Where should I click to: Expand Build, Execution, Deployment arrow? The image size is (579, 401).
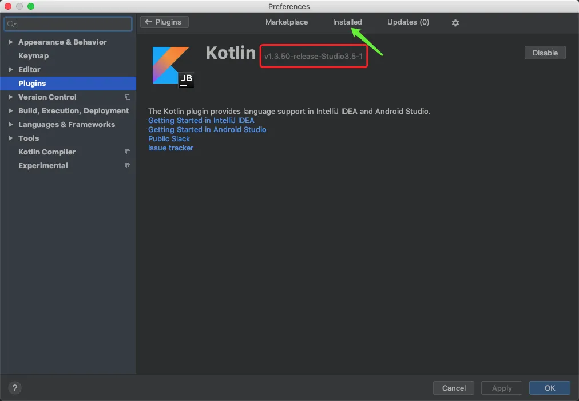coord(11,110)
